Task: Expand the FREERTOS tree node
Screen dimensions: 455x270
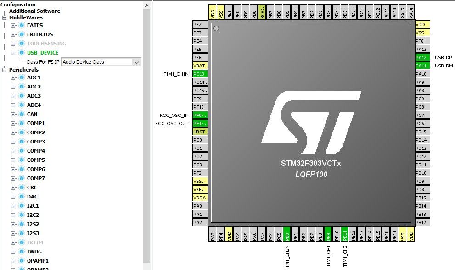Action: 13,34
